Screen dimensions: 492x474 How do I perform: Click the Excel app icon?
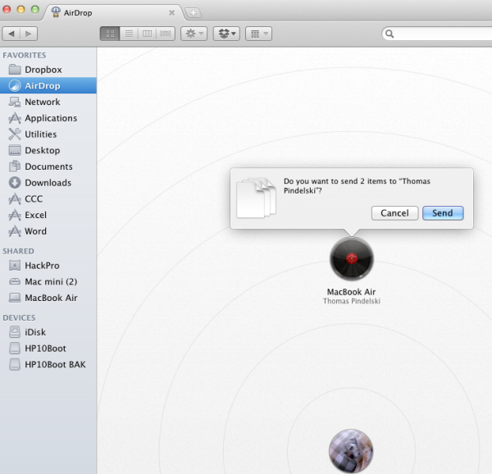click(15, 215)
